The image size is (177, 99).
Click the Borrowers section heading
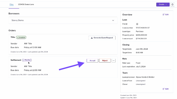pyautogui.click(x=14, y=14)
